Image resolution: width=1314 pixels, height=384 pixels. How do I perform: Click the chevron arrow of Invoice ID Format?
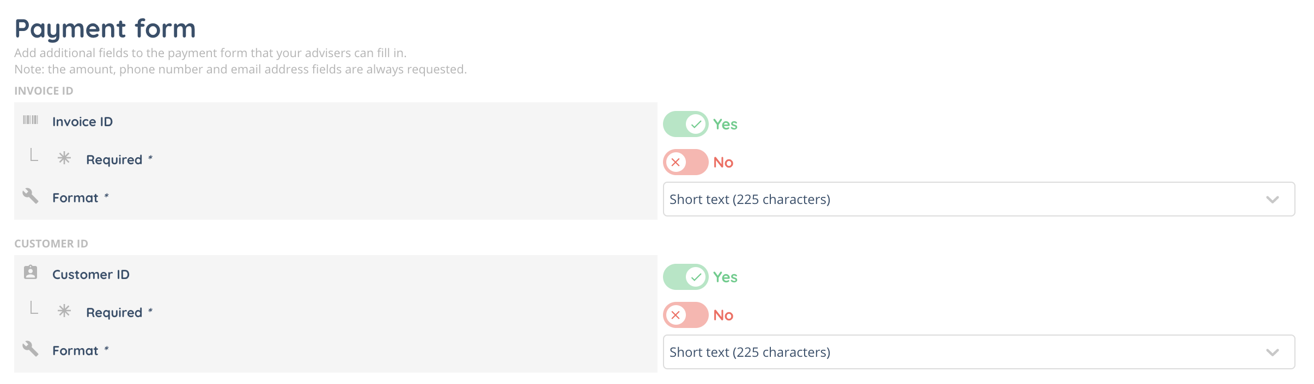[1273, 200]
